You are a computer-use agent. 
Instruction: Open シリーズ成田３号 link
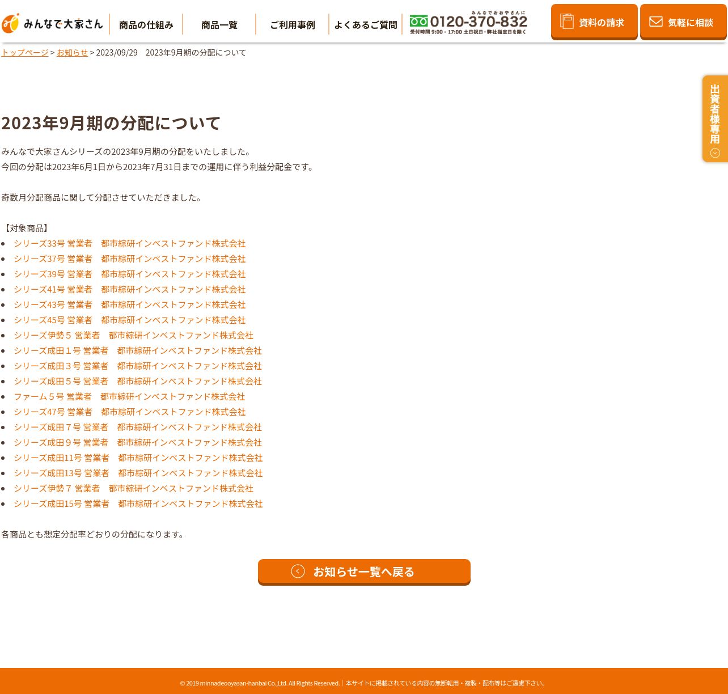click(x=138, y=366)
